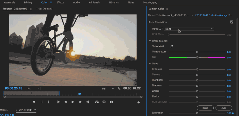Click the plus Button Editor icon
The width and height of the screenshot is (239, 116).
pyautogui.click(x=139, y=102)
